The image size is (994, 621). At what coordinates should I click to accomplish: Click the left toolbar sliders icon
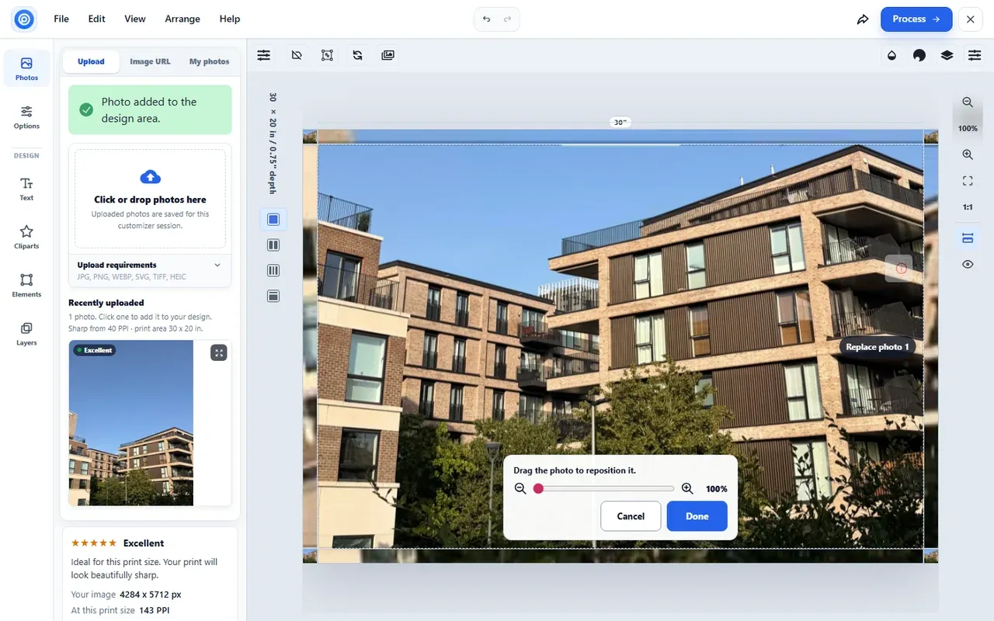264,55
